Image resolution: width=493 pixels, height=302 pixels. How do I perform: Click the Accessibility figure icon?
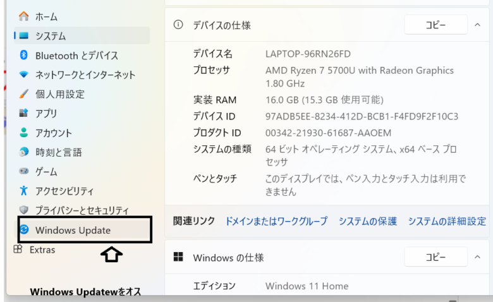coord(24,191)
